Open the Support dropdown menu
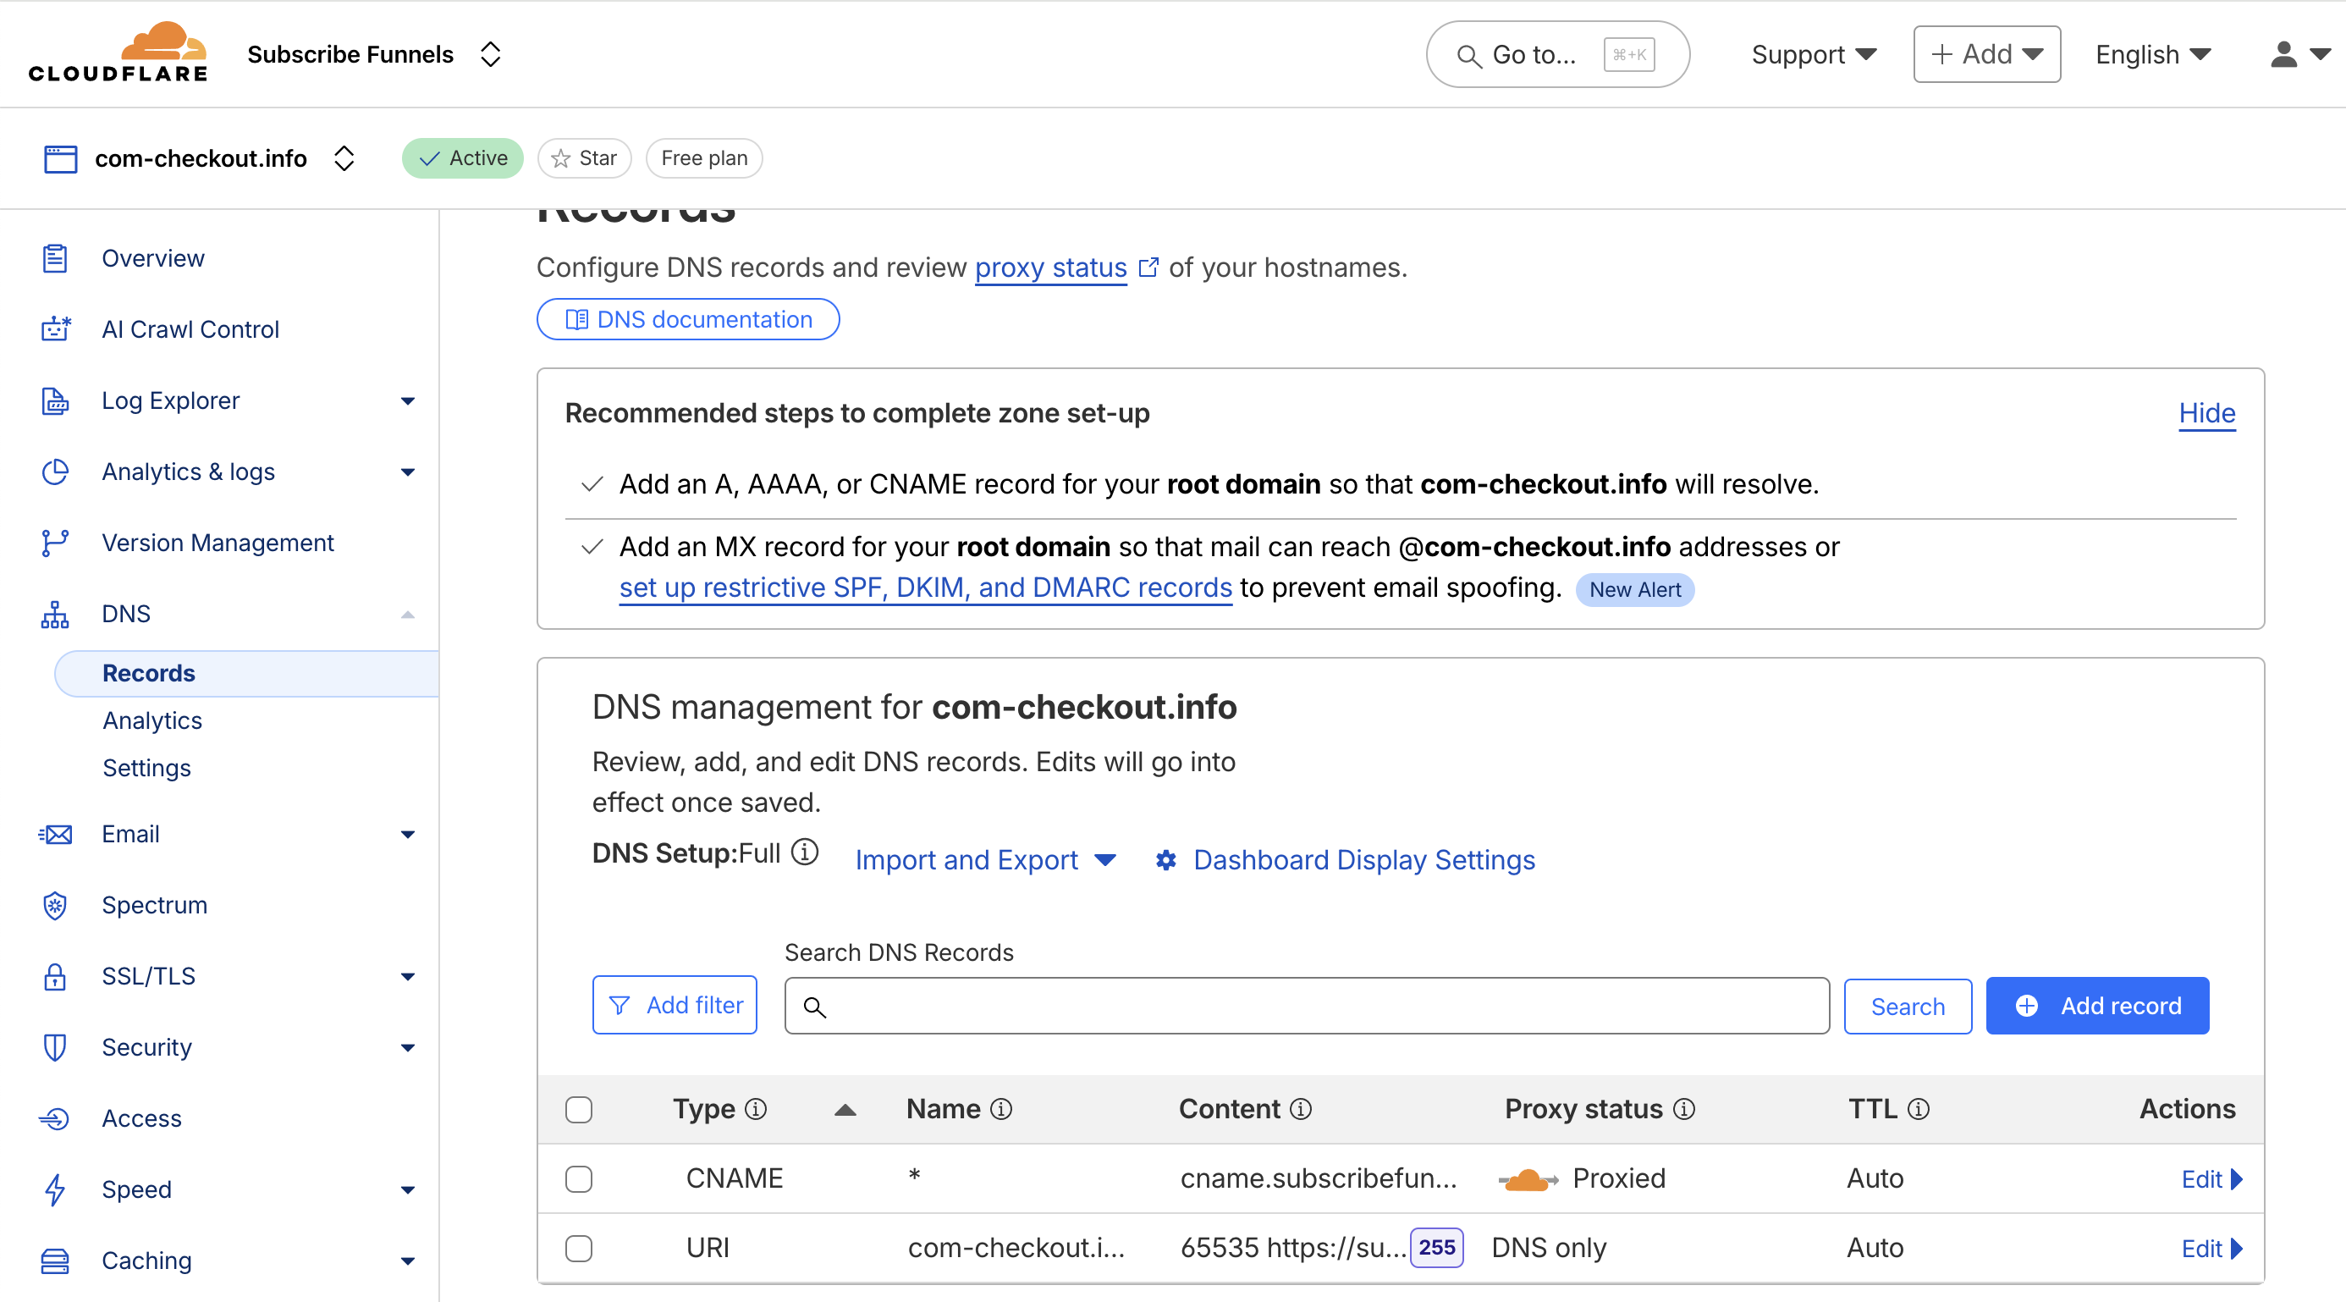 pyautogui.click(x=1813, y=55)
